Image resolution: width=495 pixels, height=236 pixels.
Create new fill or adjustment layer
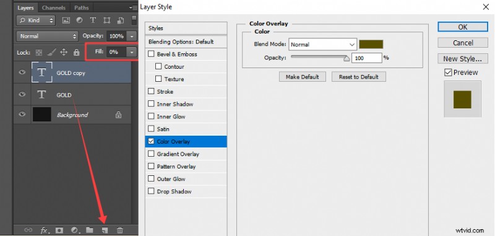(x=74, y=230)
